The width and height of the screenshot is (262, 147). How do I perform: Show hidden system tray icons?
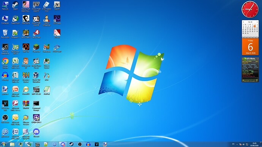237,144
